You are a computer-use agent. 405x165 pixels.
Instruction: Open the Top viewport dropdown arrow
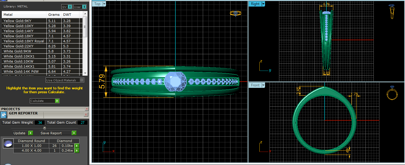(x=104, y=4)
